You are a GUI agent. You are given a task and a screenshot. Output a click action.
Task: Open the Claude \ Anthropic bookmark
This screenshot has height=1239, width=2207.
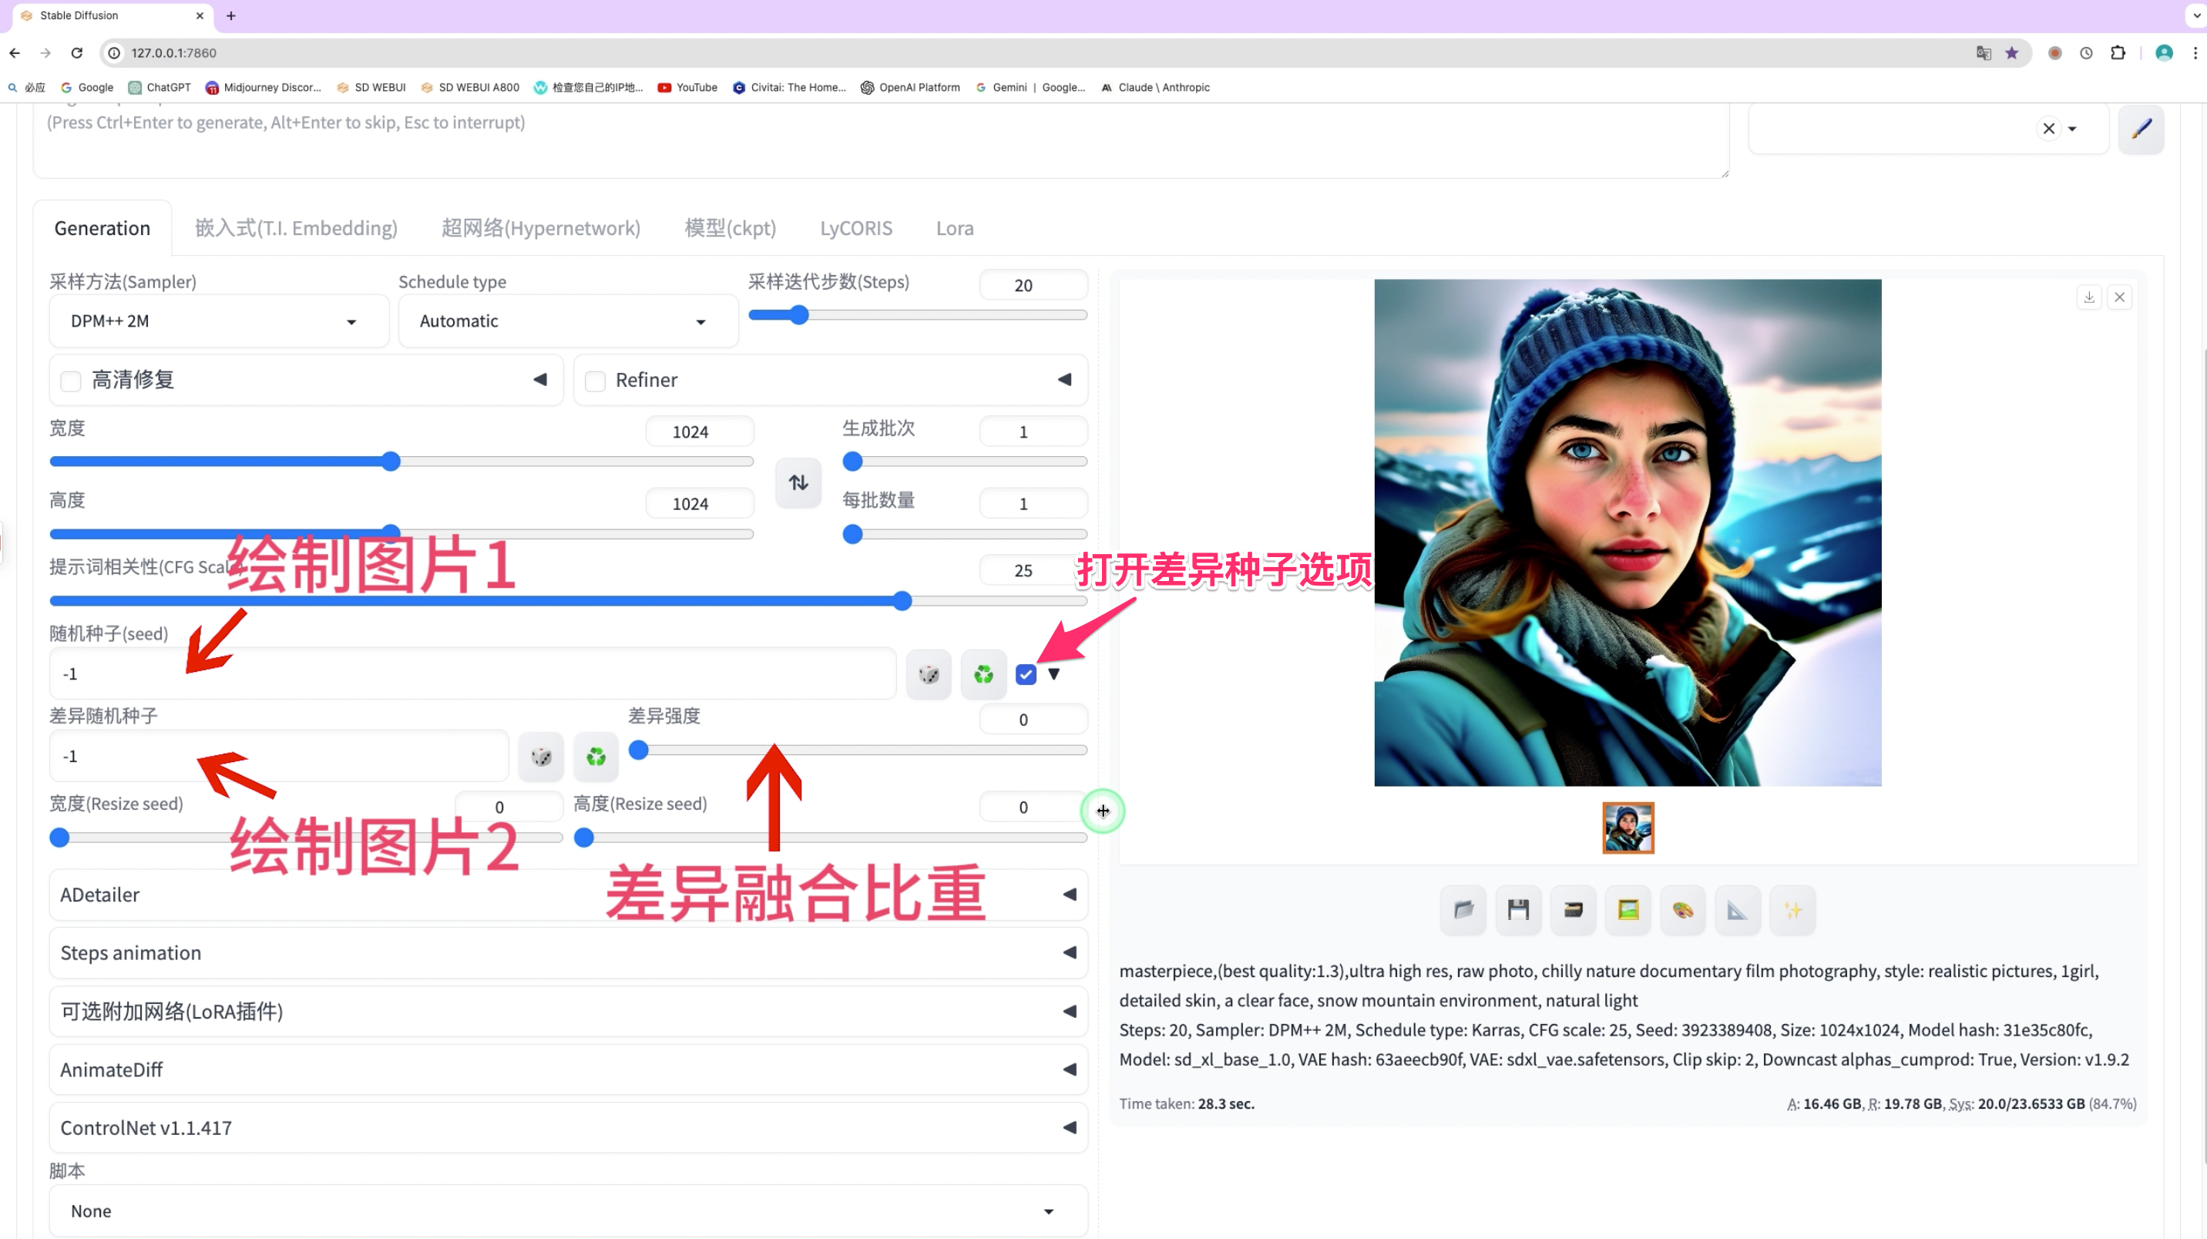[x=1155, y=87]
